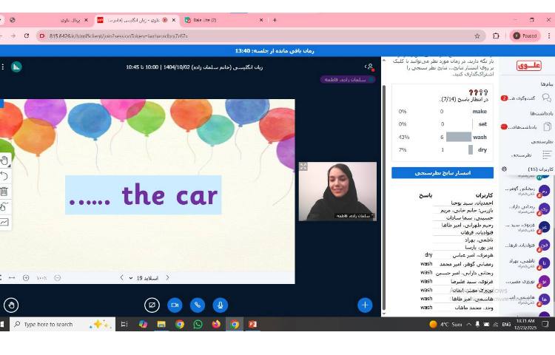Expand the webcam video to fullscreen
This screenshot has height=355, width=555.
click(x=303, y=166)
